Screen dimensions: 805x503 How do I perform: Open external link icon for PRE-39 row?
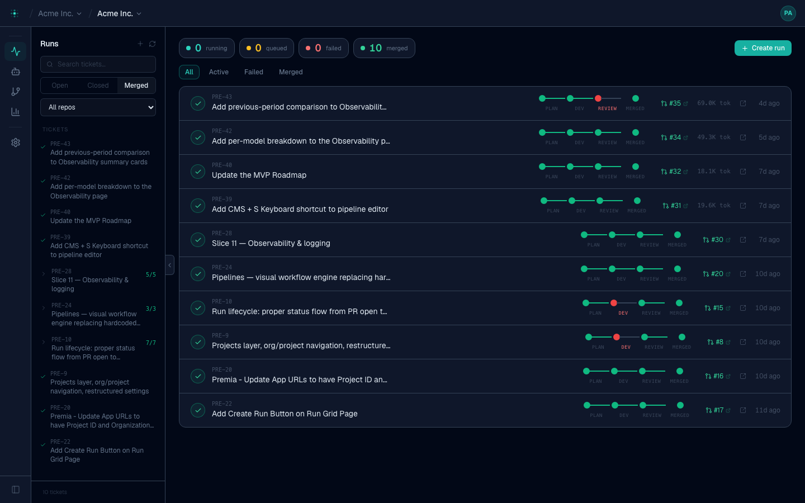point(743,206)
